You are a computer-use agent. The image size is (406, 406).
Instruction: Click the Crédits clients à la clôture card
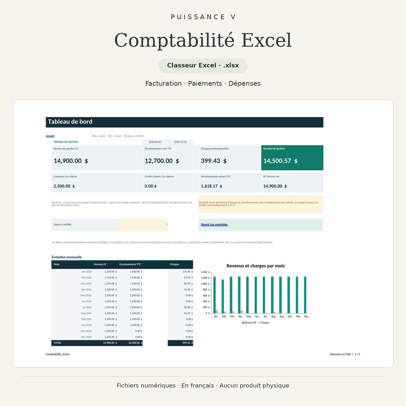[171, 183]
